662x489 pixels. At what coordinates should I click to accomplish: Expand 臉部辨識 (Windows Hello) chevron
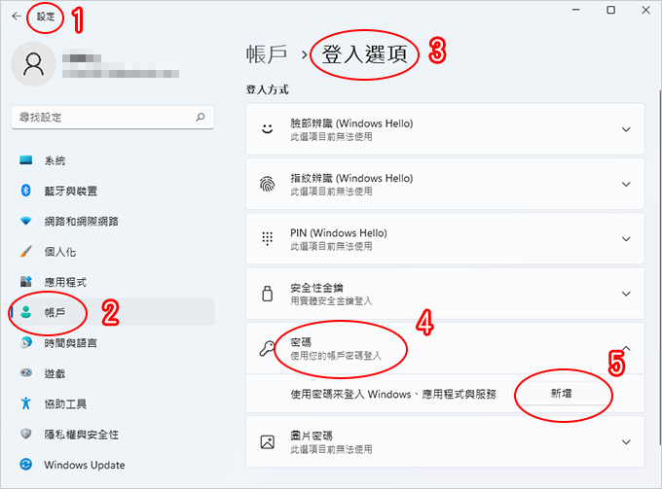coord(626,129)
